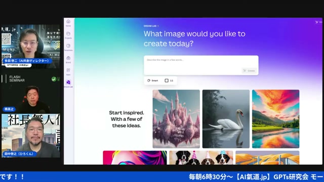Select the neon-haired woman portrait image
Screen dimensions: 324x182
coord(135,158)
